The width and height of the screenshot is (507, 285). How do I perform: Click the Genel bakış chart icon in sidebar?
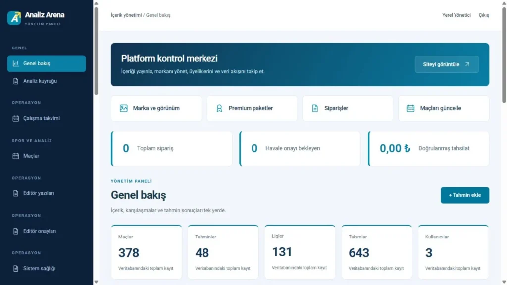(x=15, y=63)
